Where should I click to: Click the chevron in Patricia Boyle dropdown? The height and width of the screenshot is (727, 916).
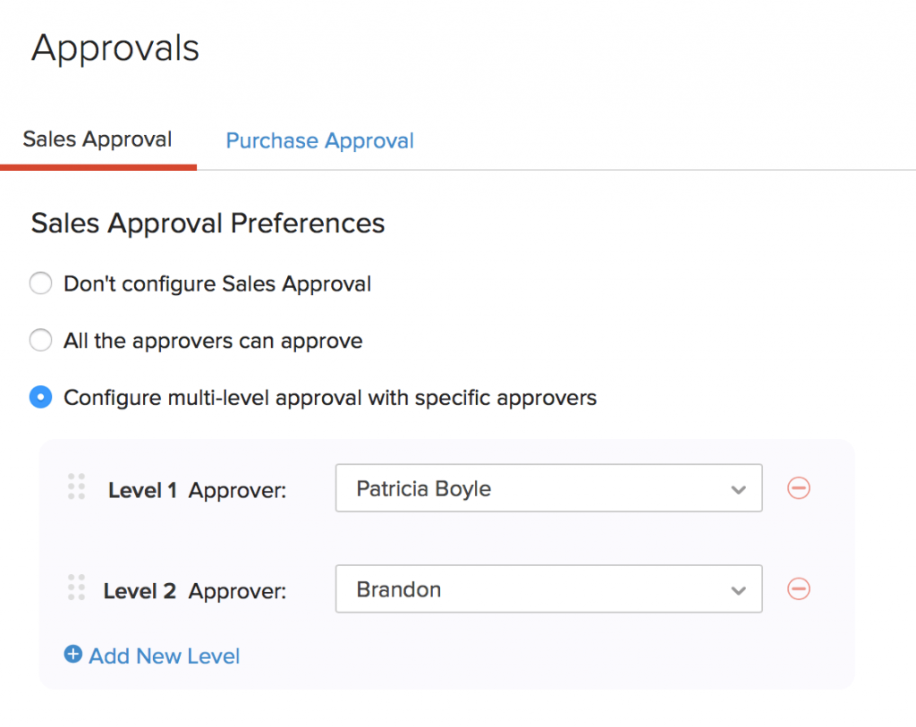tap(738, 489)
